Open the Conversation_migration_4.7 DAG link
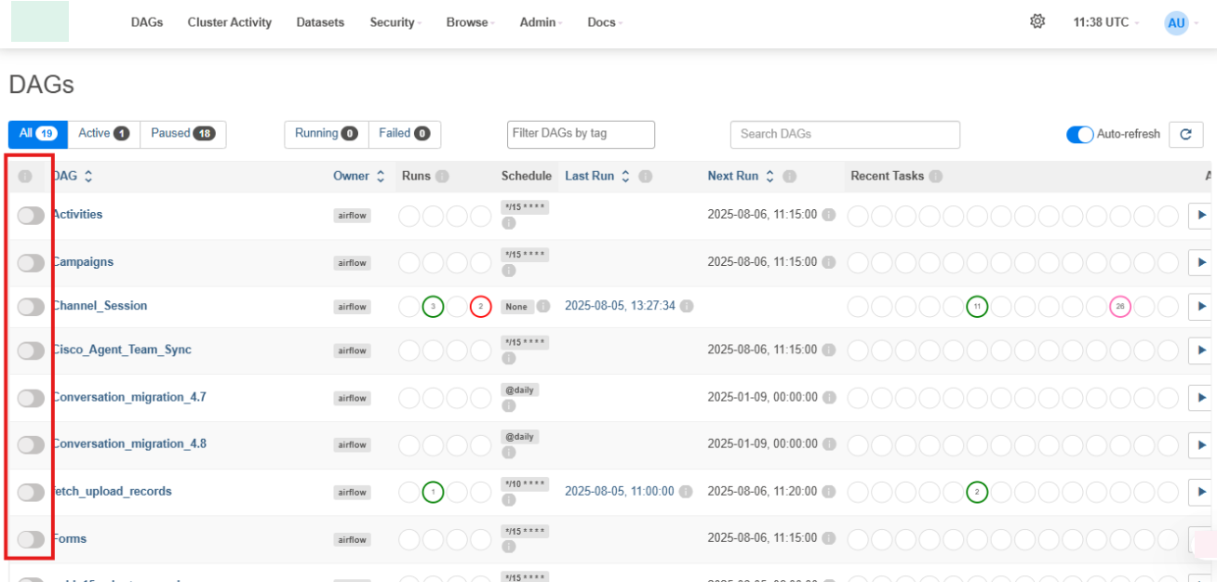The height and width of the screenshot is (582, 1217). pyautogui.click(x=129, y=397)
